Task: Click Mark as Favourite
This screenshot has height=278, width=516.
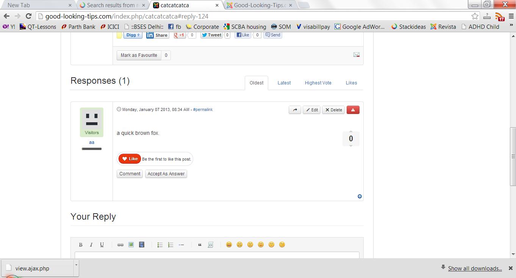Action: point(138,55)
